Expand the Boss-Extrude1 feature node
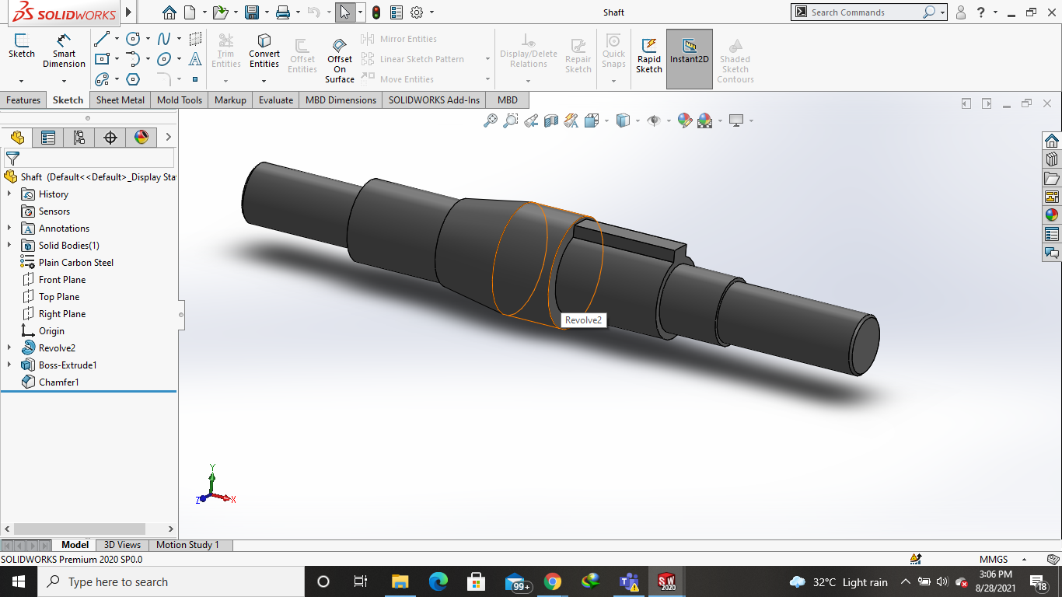 (9, 365)
